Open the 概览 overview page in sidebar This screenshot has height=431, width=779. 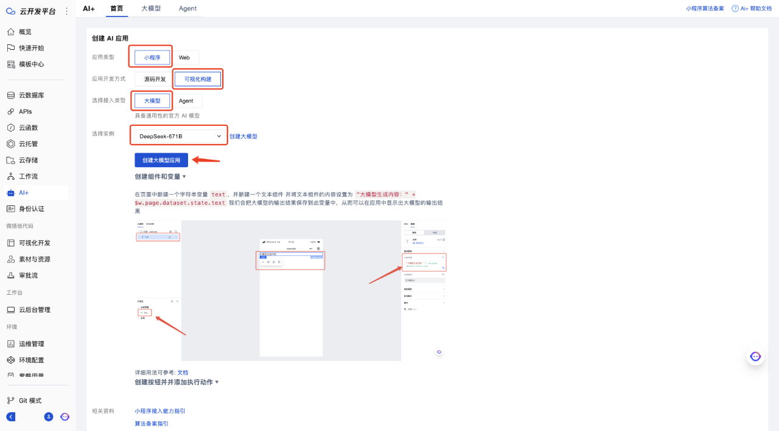click(x=24, y=32)
